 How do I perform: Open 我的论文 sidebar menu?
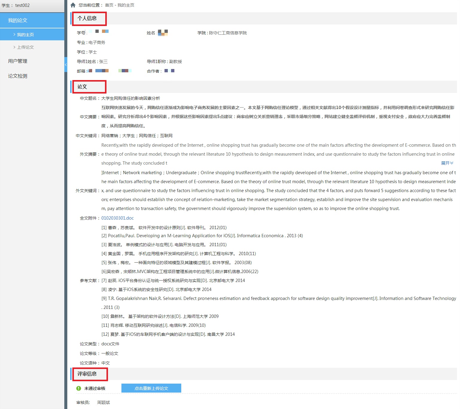point(18,20)
